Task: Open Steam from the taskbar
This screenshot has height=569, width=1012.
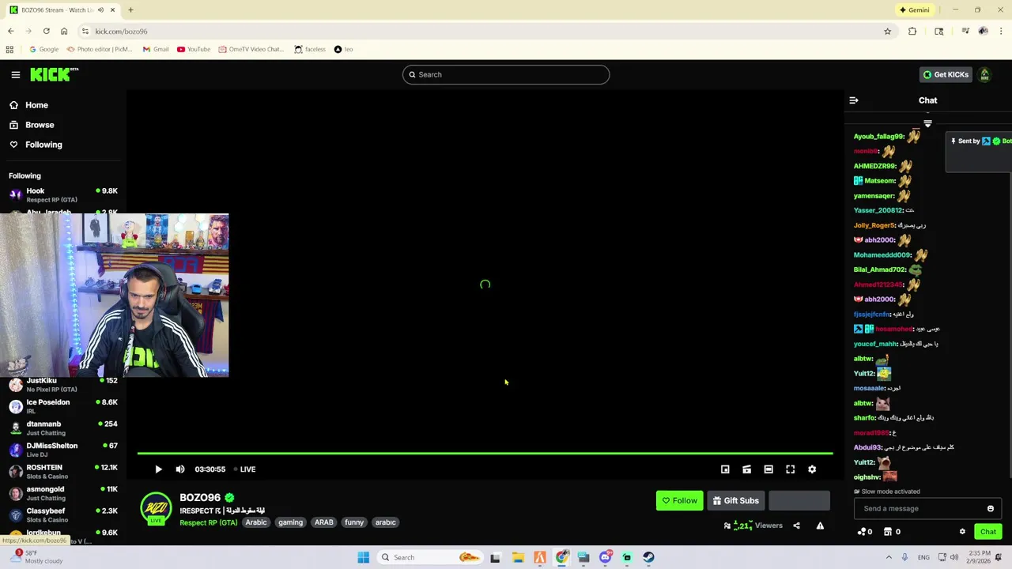Action: click(648, 557)
